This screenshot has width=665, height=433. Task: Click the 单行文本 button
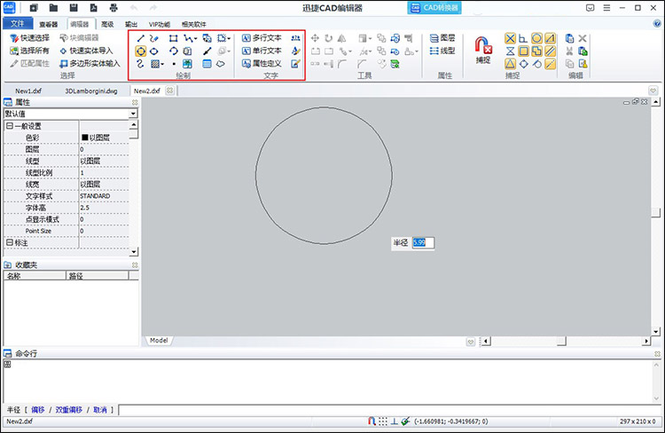point(262,51)
